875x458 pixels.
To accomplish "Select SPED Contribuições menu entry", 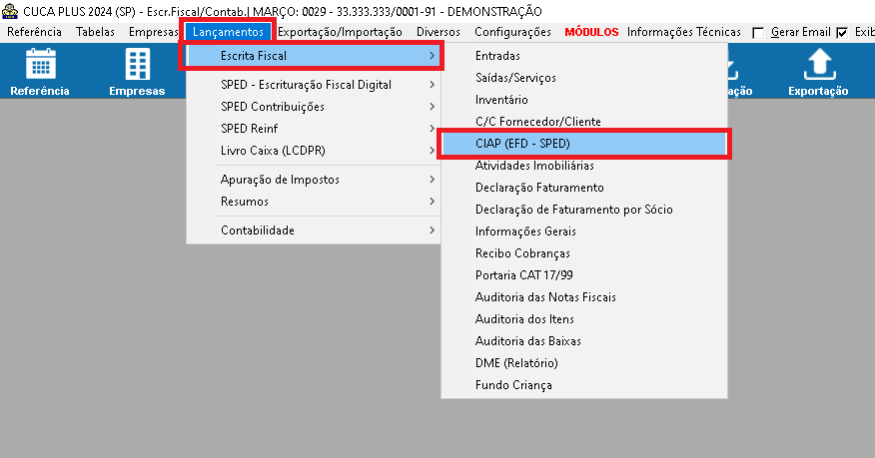I will click(313, 107).
